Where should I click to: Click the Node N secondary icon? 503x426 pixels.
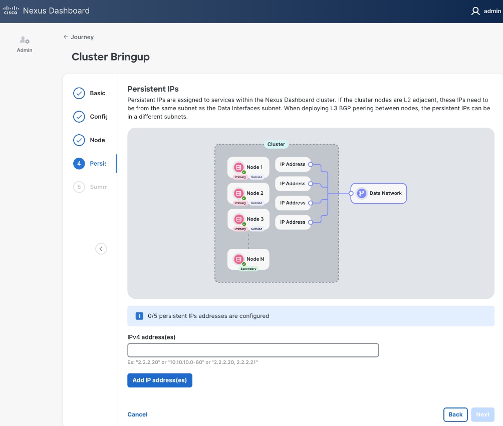[x=238, y=259]
